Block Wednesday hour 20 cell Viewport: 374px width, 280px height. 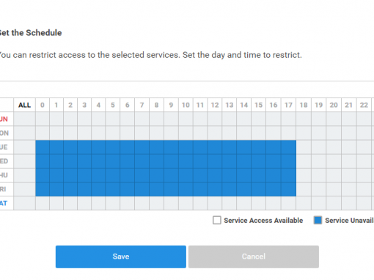pyautogui.click(x=334, y=161)
